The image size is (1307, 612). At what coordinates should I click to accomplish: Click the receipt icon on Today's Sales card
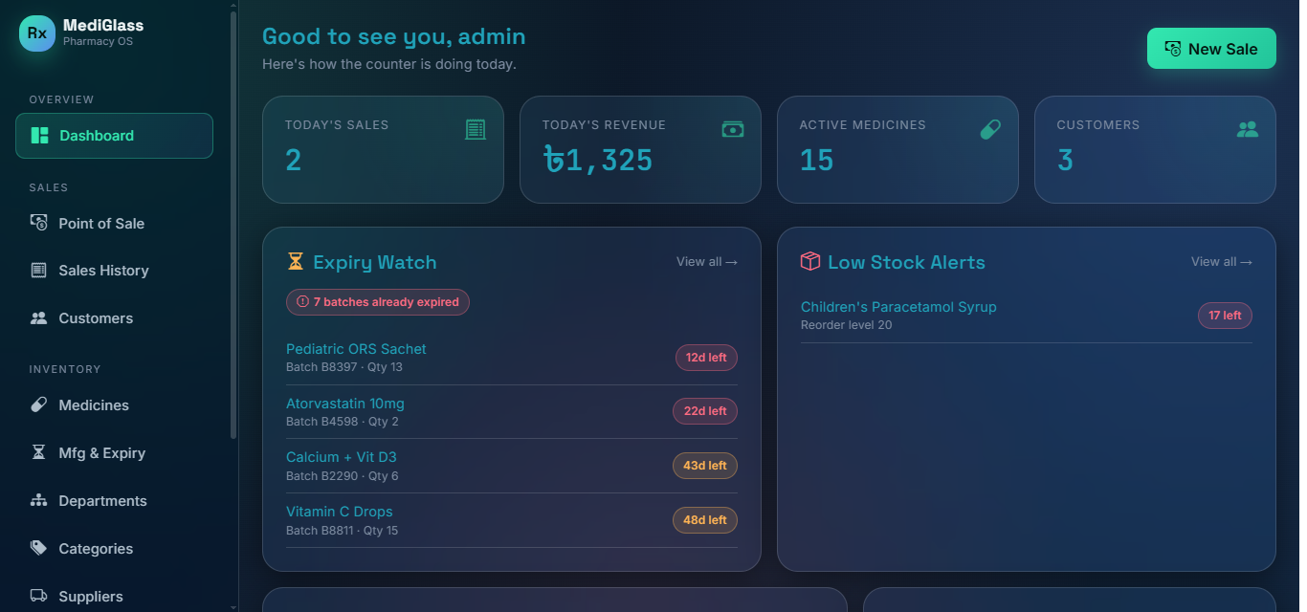point(476,129)
